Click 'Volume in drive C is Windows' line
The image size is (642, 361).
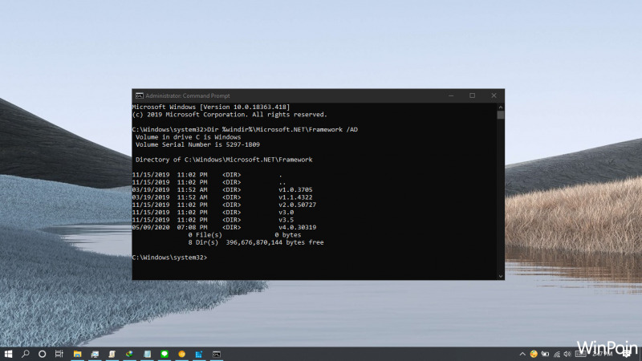(189, 137)
